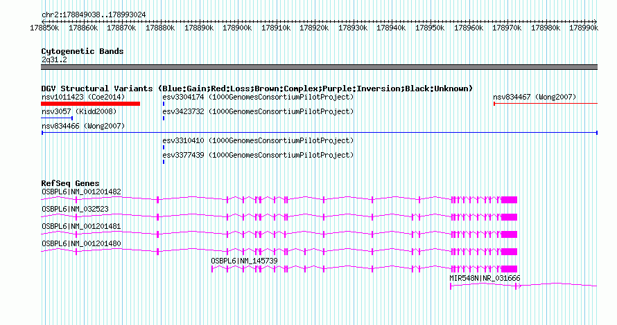Click the RefSeq Genes track title
The width and height of the screenshot is (617, 325).
coord(70,183)
